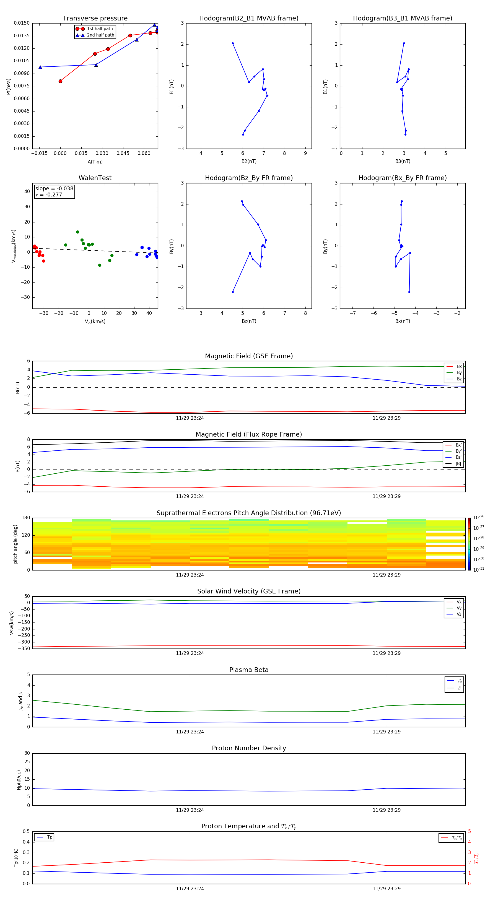Click the "B3(nT)" axis label
498x913 pixels.
pyautogui.click(x=403, y=161)
